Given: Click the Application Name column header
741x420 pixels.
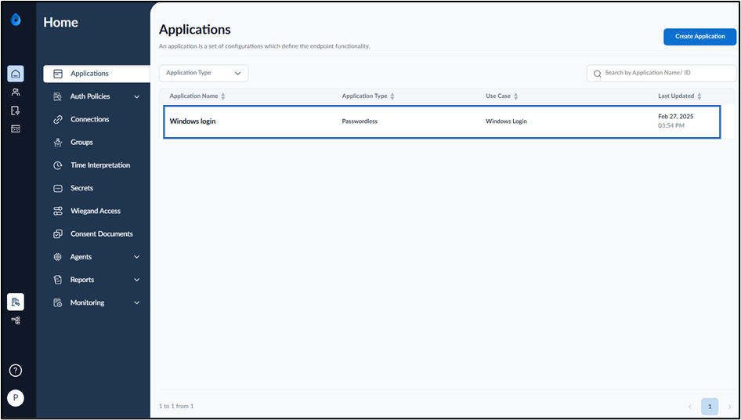Looking at the screenshot, I should tap(193, 96).
